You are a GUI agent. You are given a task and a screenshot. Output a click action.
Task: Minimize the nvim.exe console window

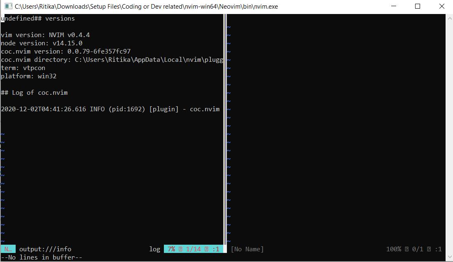click(x=393, y=6)
